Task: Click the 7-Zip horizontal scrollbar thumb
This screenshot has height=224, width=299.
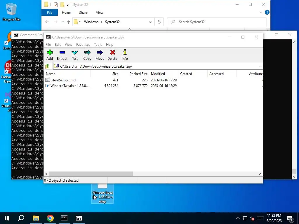Action: tap(91, 174)
